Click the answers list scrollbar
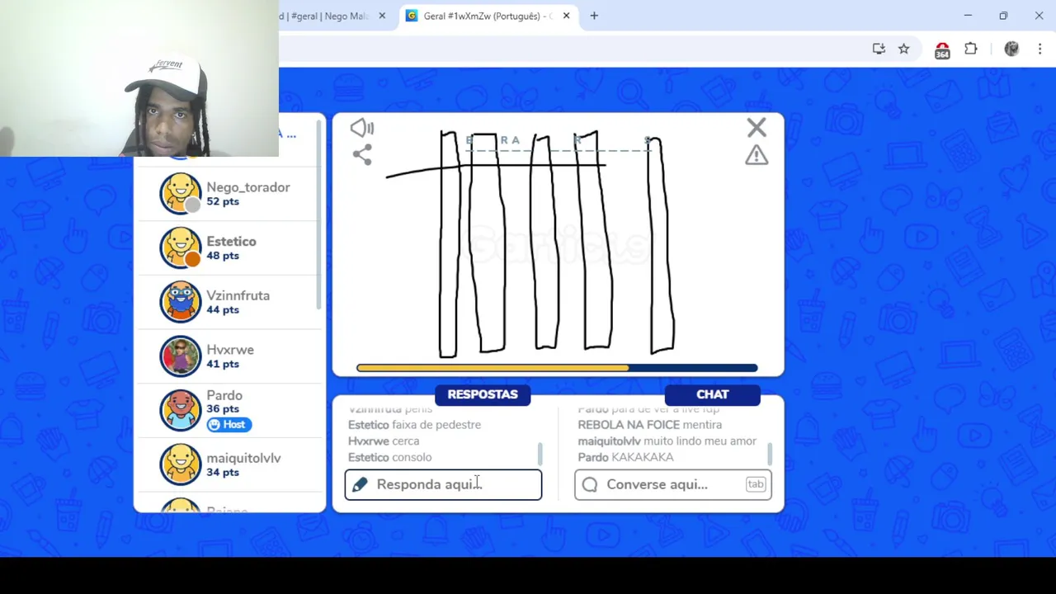 (x=540, y=454)
